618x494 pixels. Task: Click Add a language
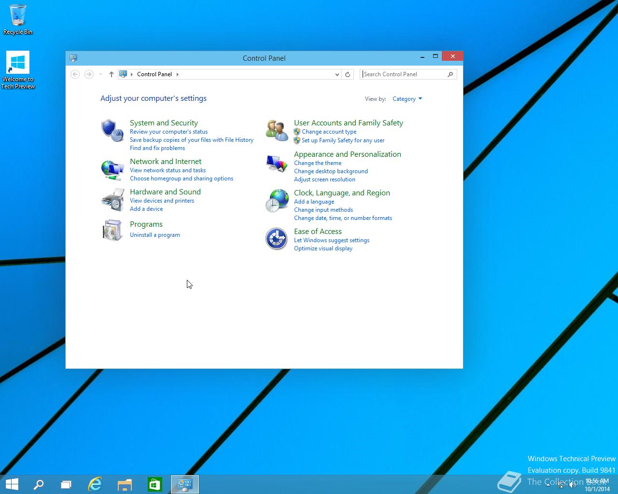click(x=314, y=202)
